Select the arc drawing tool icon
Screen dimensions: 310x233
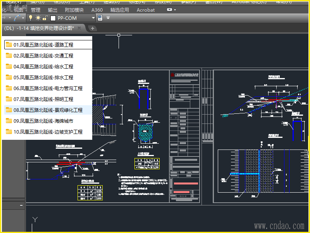(x=17, y=18)
